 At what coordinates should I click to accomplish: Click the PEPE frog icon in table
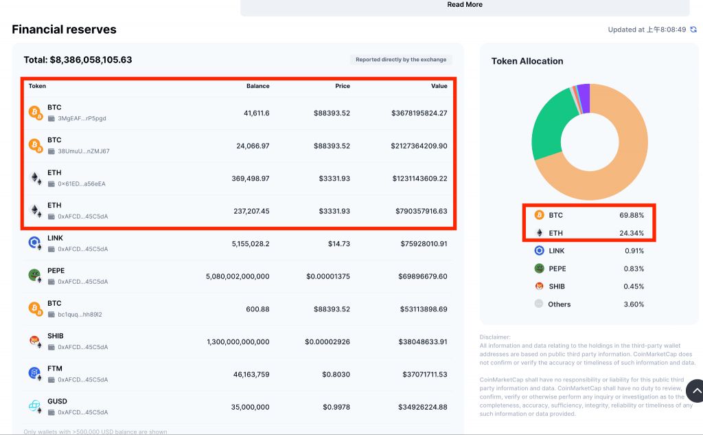(x=35, y=276)
